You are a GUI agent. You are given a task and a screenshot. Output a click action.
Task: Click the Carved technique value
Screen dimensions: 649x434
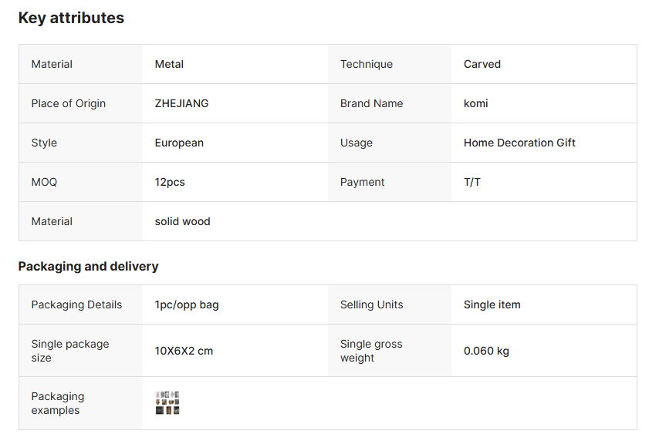point(482,64)
